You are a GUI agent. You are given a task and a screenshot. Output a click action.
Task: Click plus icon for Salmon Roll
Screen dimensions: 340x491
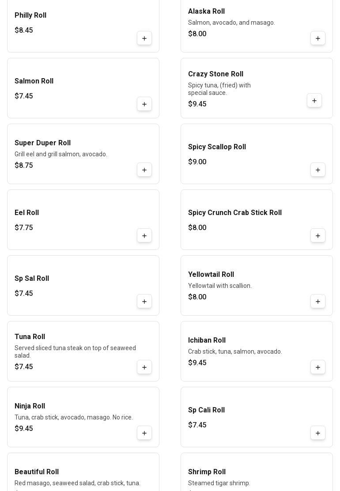click(x=144, y=104)
